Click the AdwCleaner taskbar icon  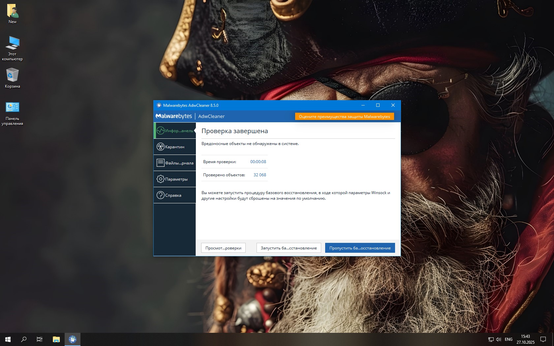point(73,339)
